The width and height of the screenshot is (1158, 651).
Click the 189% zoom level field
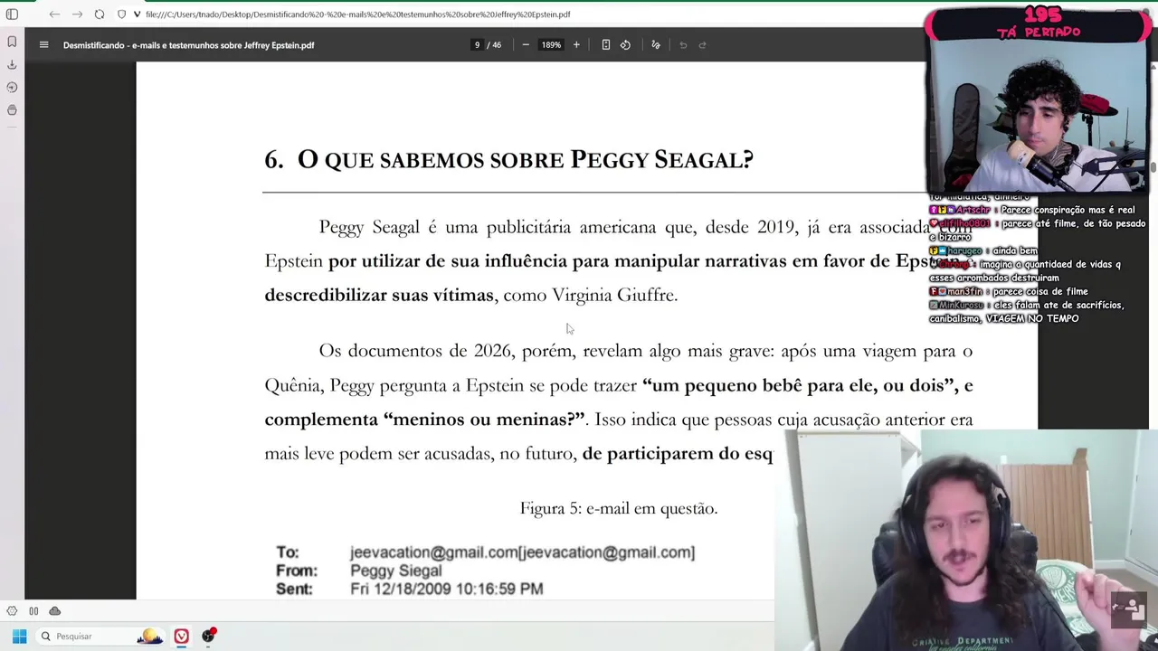coord(551,45)
